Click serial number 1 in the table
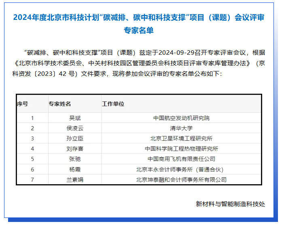This screenshot has height=226, width=282. coord(32,118)
